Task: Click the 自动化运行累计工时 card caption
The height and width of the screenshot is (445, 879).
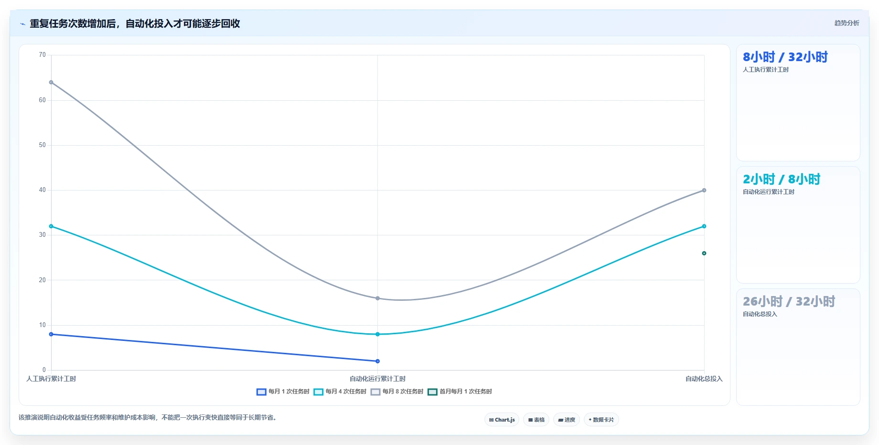Action: pos(768,192)
